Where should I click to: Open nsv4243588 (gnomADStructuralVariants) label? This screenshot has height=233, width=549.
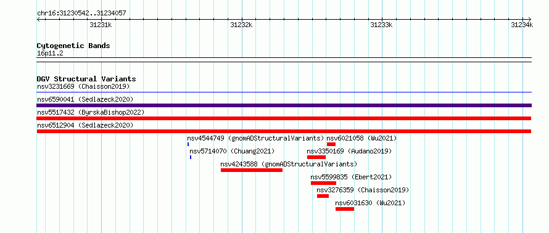289,164
